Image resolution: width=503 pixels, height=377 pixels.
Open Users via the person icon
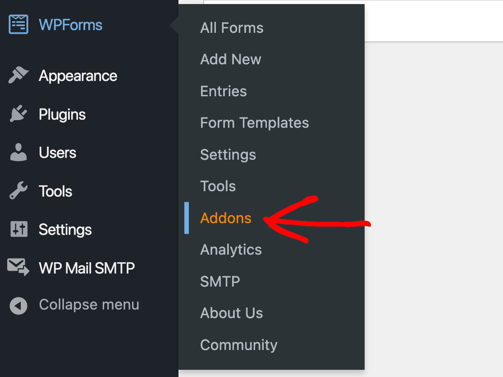18,153
